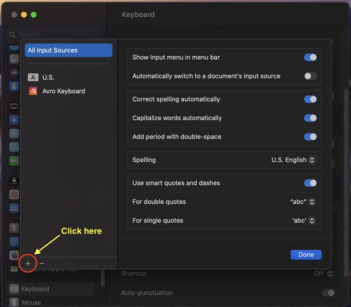Open the Lock Screen padlock icon in sidebar

pos(14,180)
